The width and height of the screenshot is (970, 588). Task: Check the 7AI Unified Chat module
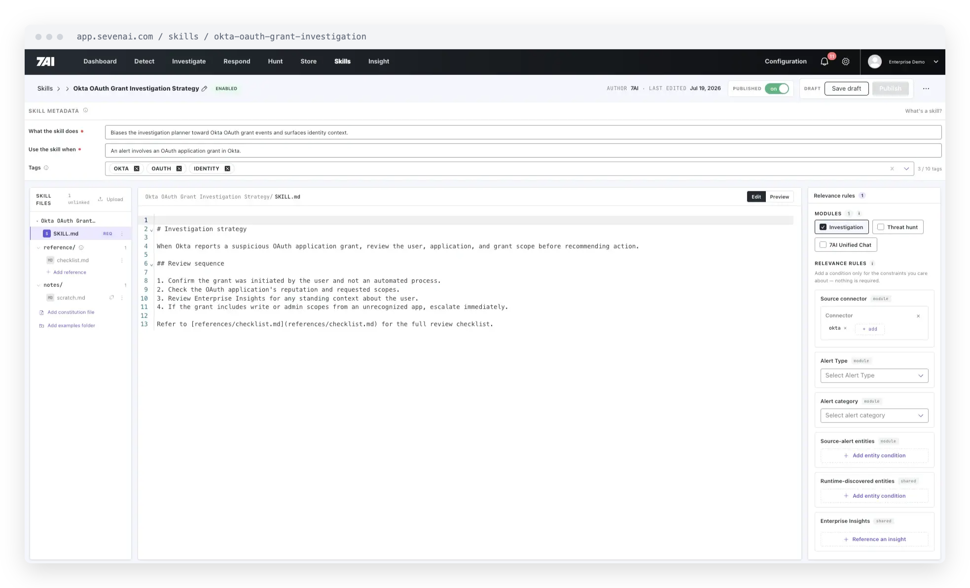click(823, 245)
